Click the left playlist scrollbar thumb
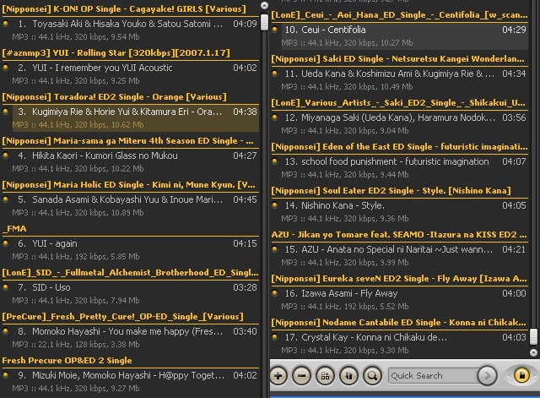Image resolution: width=540 pixels, height=398 pixels. pos(264,22)
